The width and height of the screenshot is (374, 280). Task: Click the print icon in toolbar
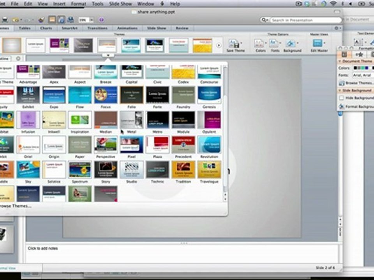(5, 20)
